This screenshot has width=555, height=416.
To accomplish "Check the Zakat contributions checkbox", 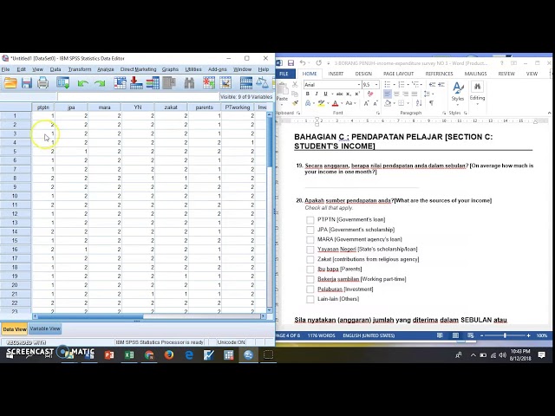I will 310,259.
